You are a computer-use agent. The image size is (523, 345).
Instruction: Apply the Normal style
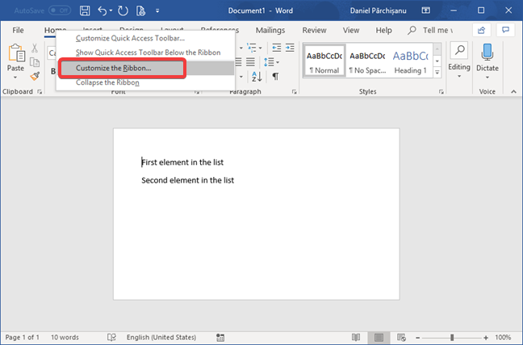point(324,61)
